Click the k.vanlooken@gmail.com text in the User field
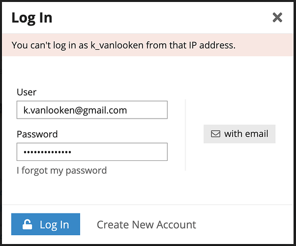296x246 pixels. pos(75,110)
